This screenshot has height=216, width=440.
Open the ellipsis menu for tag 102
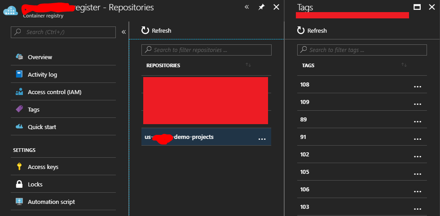click(418, 156)
